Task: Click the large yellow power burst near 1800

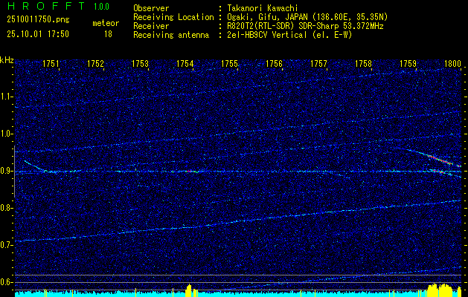Action: point(440,288)
